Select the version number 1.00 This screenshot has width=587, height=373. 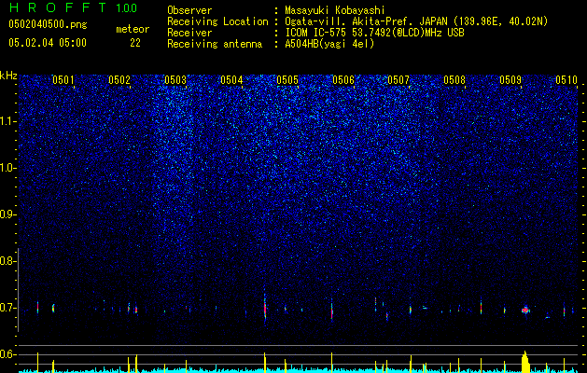point(126,8)
